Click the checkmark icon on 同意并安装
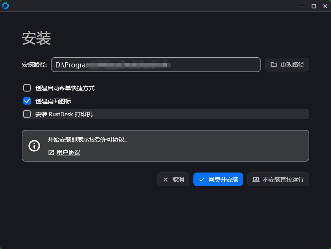The height and width of the screenshot is (249, 331). (202, 179)
